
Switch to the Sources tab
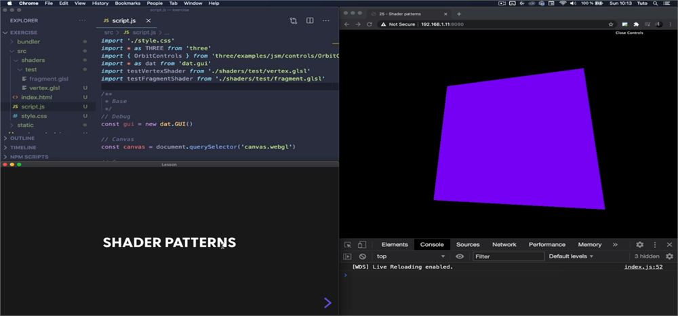tap(468, 245)
